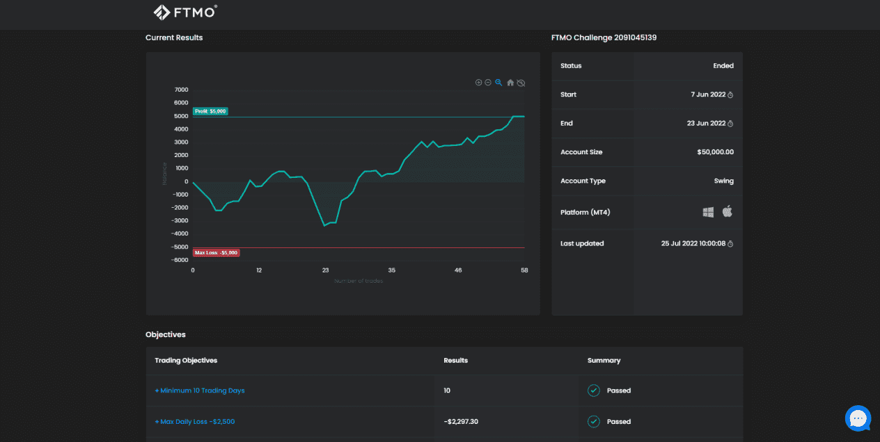Click the FTMO Challenge 2091045139 title

(604, 38)
